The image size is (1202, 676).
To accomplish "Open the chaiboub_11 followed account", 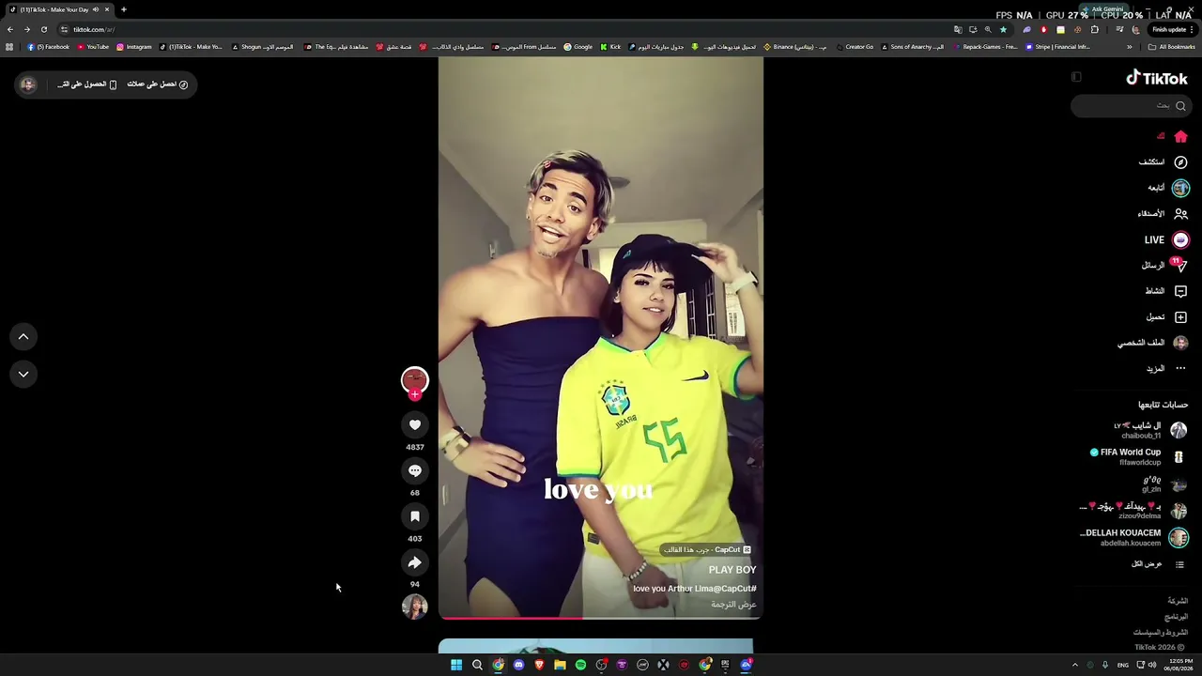I will 1149,430.
